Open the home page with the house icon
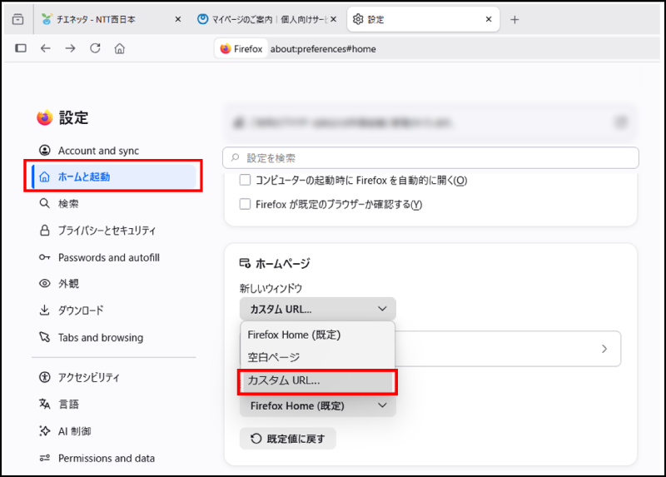The height and width of the screenshot is (477, 666). pyautogui.click(x=120, y=48)
